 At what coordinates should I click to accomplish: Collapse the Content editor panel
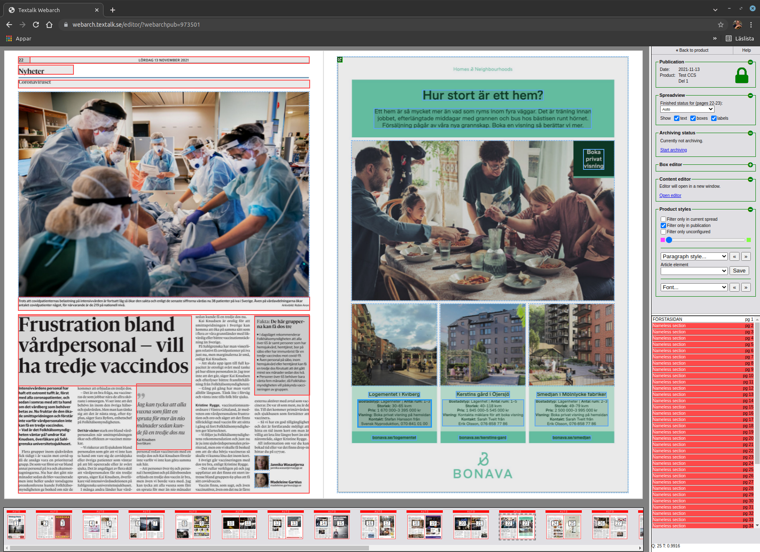pyautogui.click(x=750, y=179)
